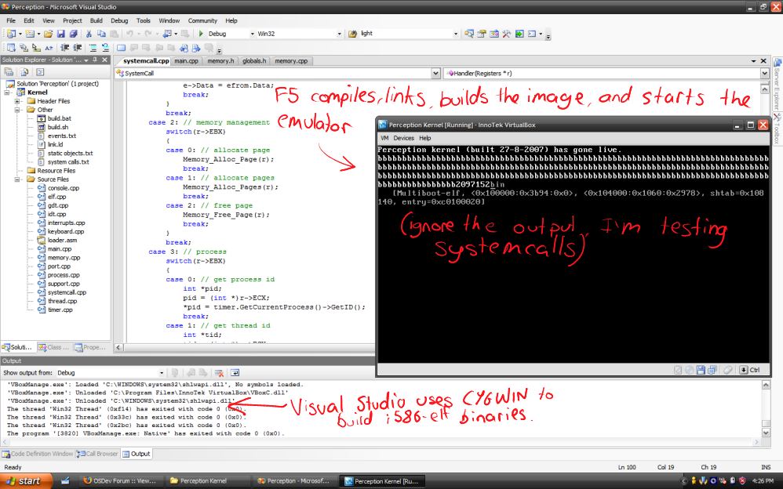Decrease line indent in text editor toolbar
This screenshot has height=489, width=783.
65,48
